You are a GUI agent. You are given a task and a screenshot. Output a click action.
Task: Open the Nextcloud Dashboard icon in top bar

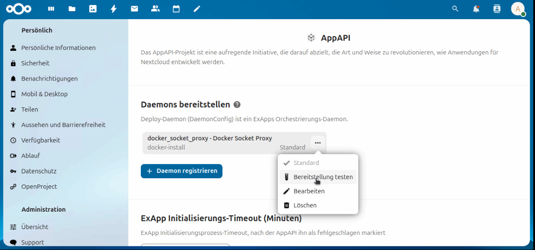coord(51,9)
